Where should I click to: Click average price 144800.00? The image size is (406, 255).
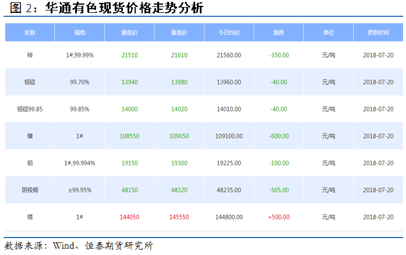229,217
